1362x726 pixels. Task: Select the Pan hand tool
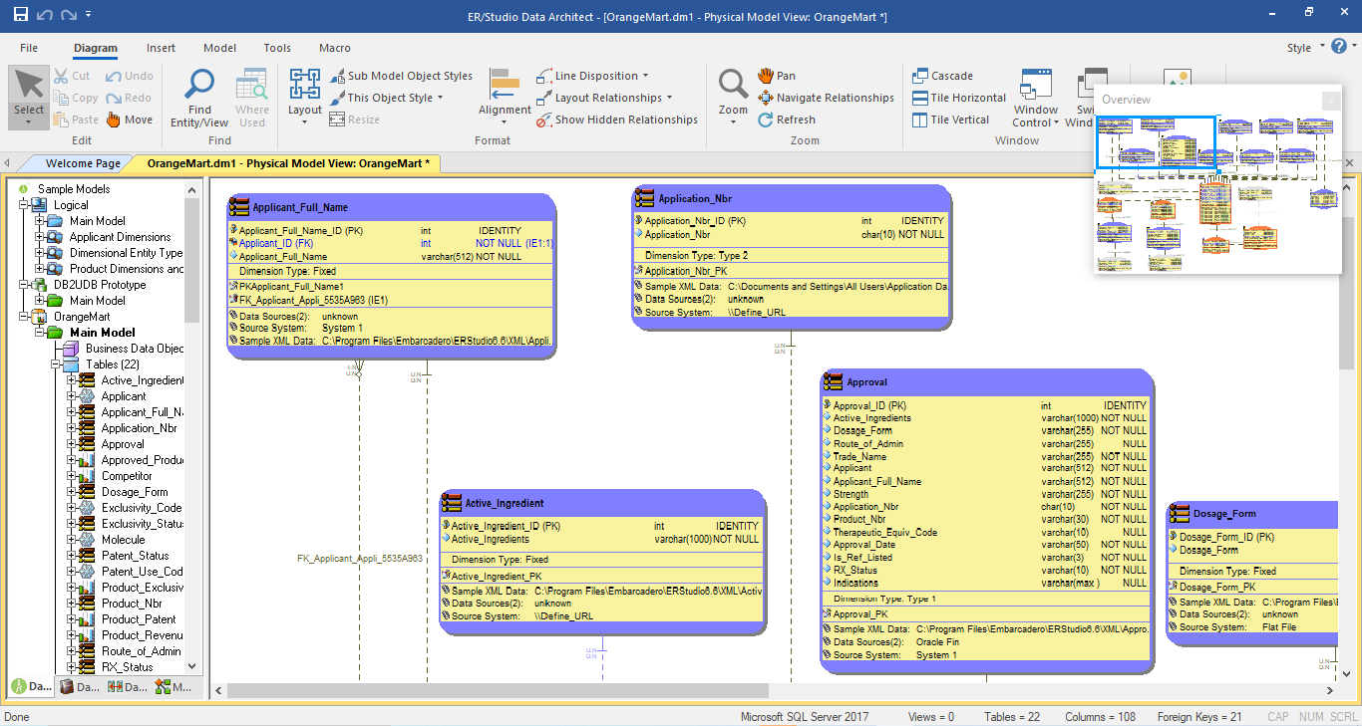point(766,76)
